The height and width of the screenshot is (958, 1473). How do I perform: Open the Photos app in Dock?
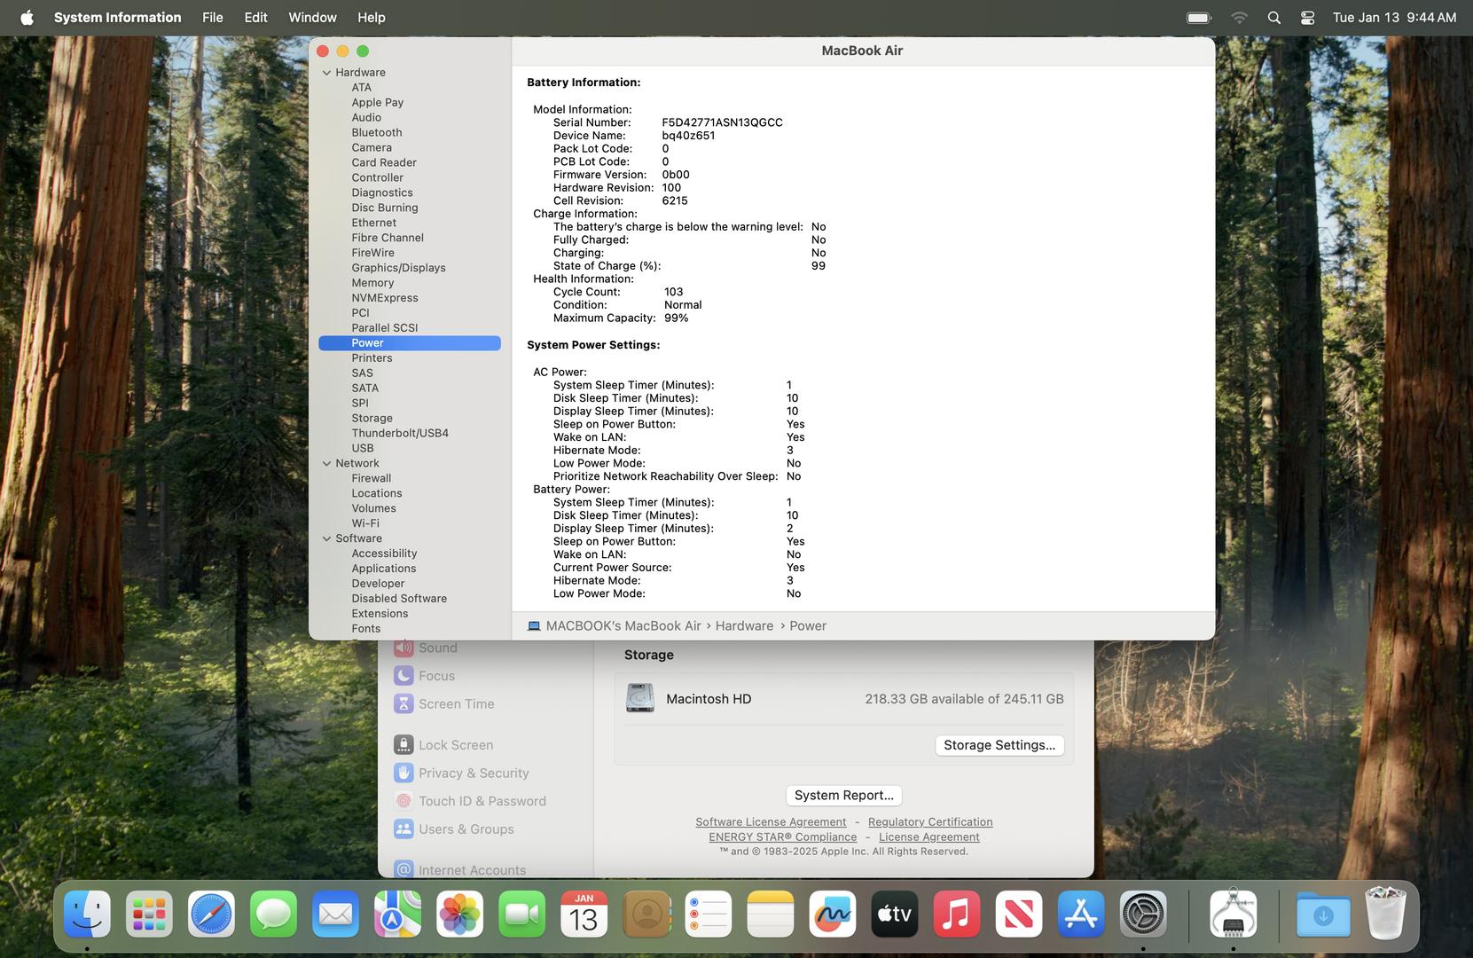point(459,915)
